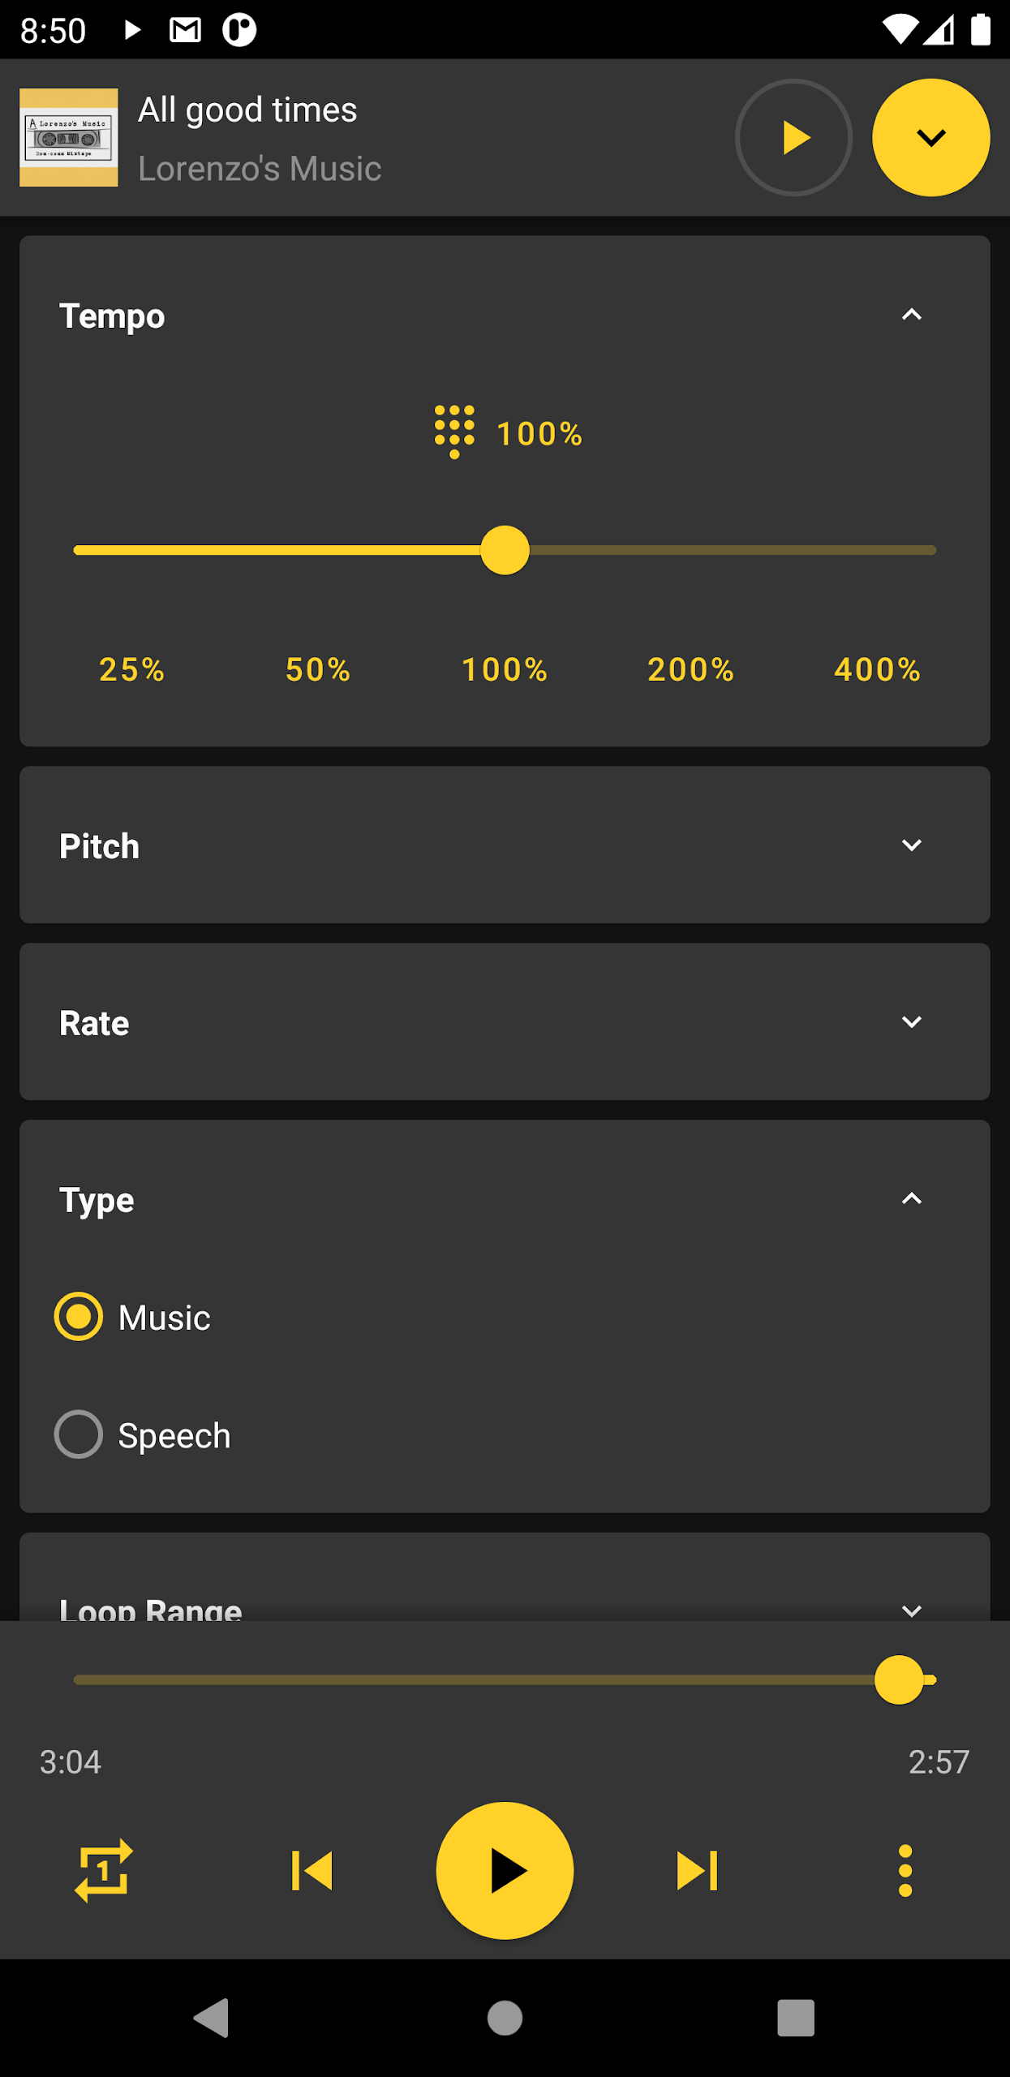Expand the Pitch section
This screenshot has width=1010, height=2077.
tap(911, 845)
